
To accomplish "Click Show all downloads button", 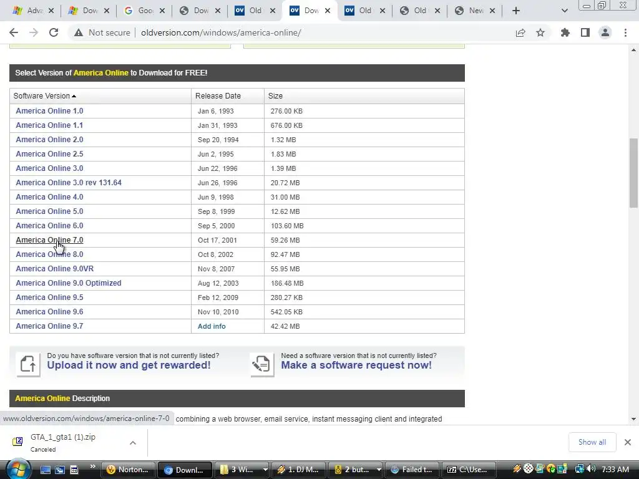I will click(592, 442).
